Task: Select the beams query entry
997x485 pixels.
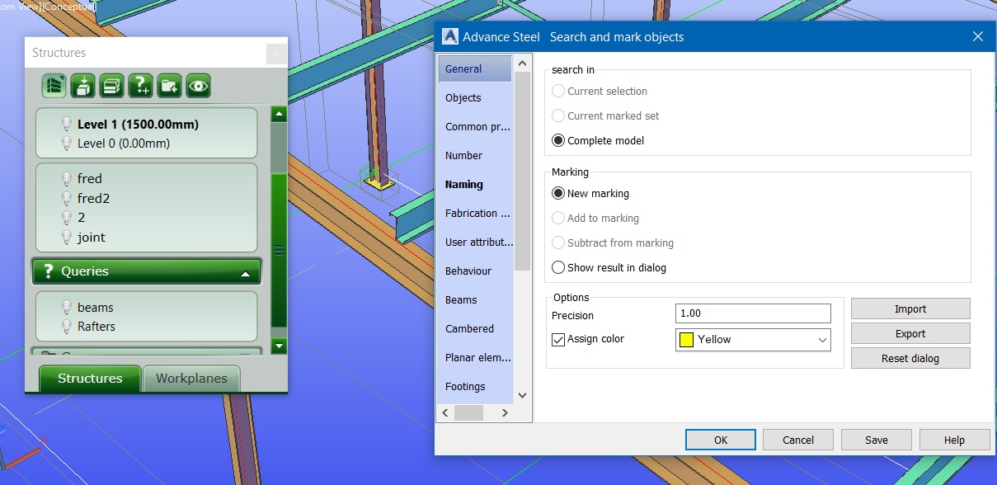Action: [96, 308]
